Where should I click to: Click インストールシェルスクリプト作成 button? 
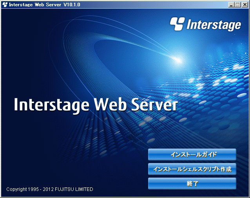192,169
